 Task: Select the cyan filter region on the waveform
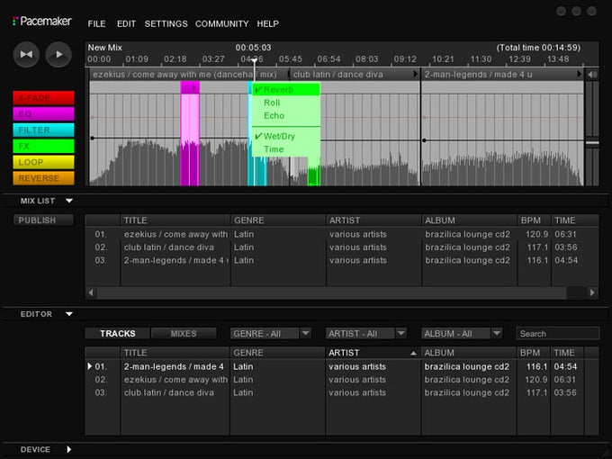tap(257, 172)
